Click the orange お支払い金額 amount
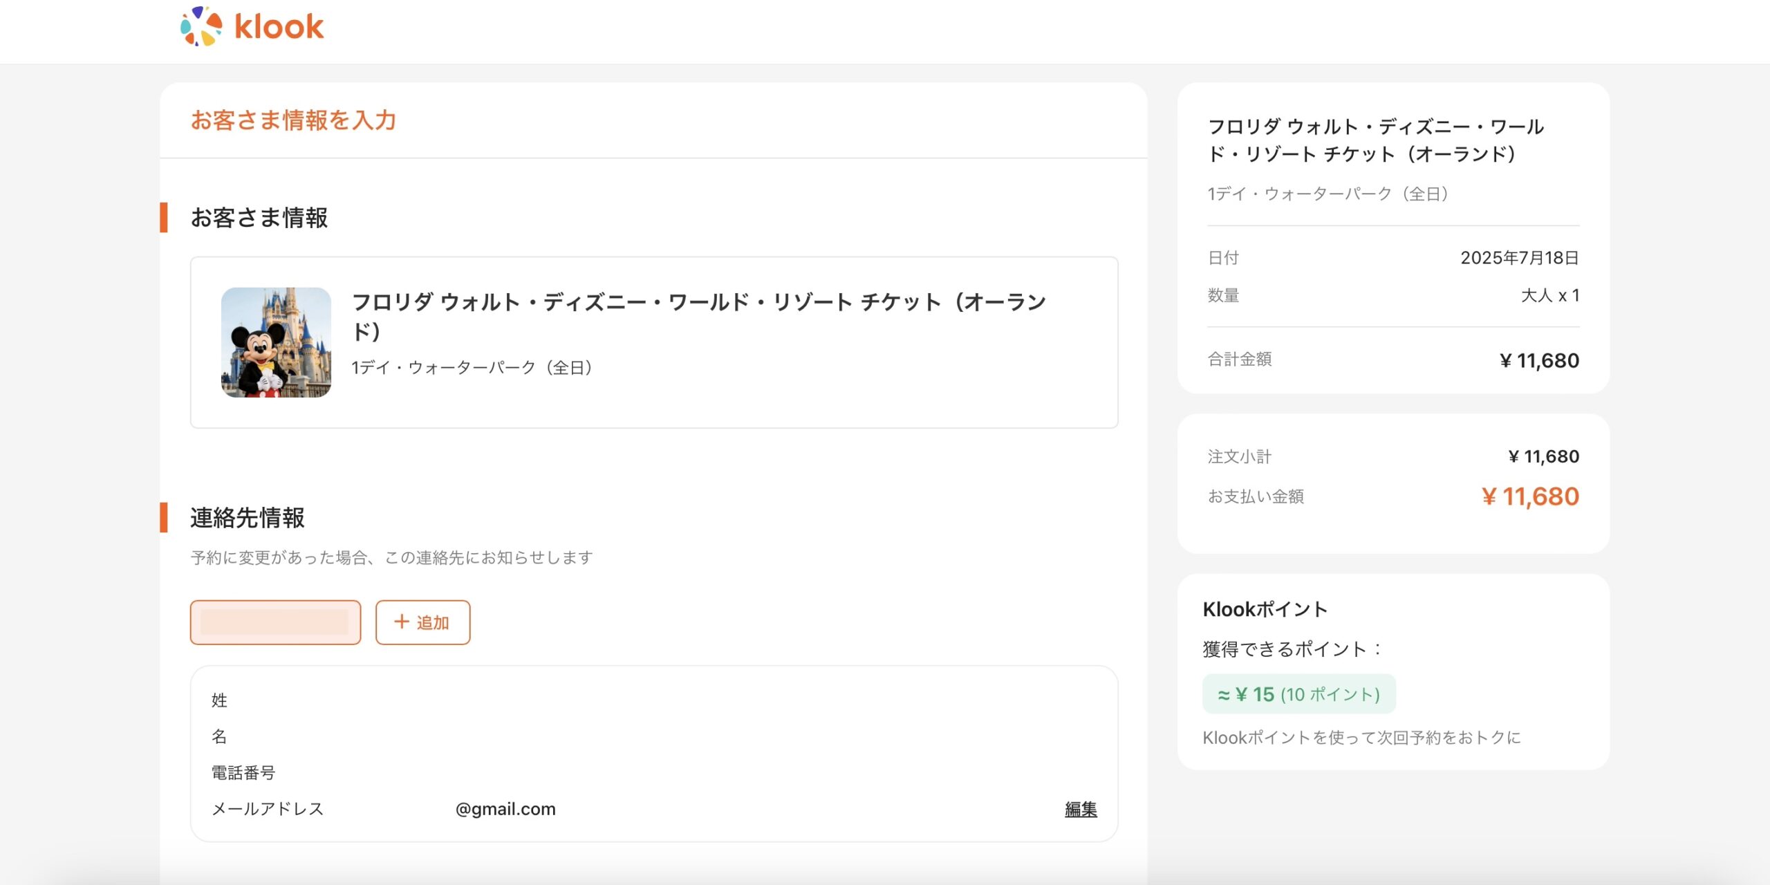The image size is (1770, 885). (1530, 496)
